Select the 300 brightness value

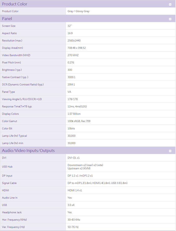(x=70, y=70)
